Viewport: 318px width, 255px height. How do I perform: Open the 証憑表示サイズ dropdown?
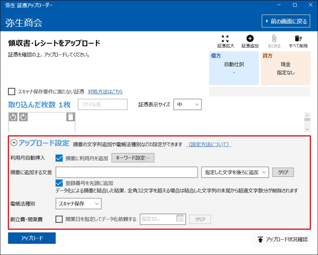tap(187, 104)
